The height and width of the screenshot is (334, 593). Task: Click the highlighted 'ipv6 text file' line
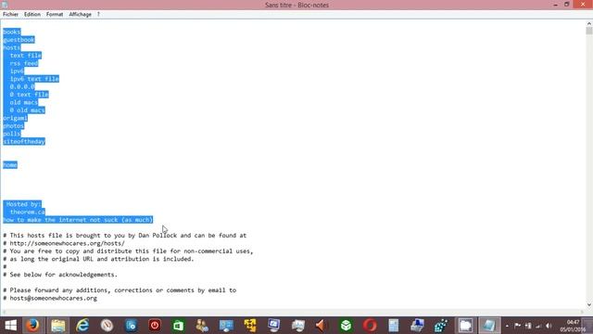(34, 79)
